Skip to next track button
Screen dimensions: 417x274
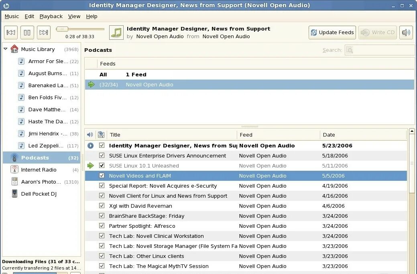[44, 33]
